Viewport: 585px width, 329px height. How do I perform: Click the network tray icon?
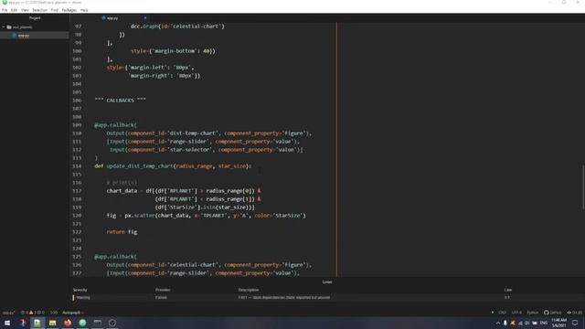(520, 323)
